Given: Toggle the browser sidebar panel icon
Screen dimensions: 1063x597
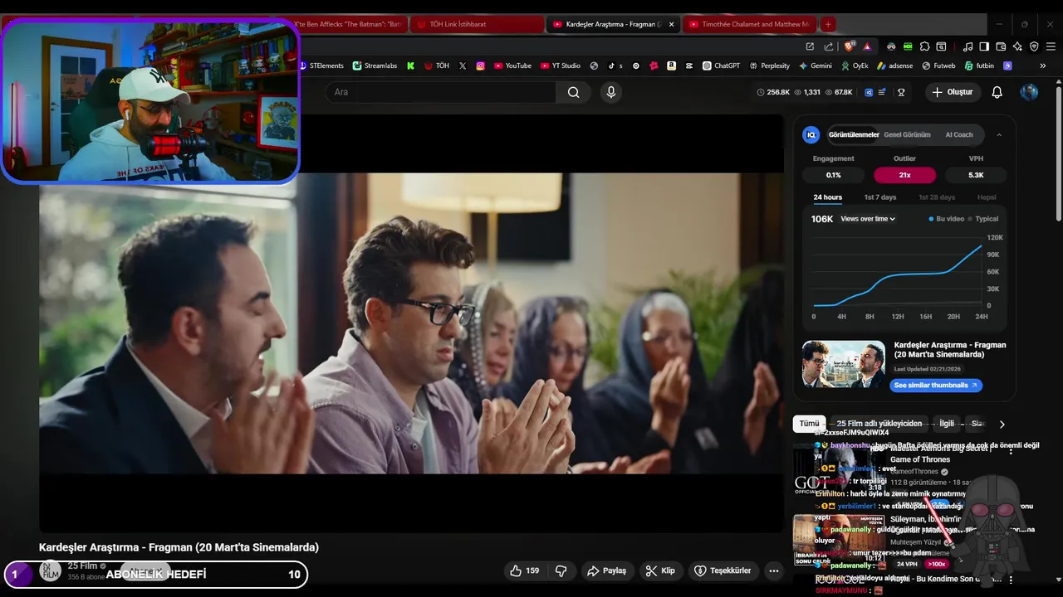Looking at the screenshot, I should coord(984,46).
